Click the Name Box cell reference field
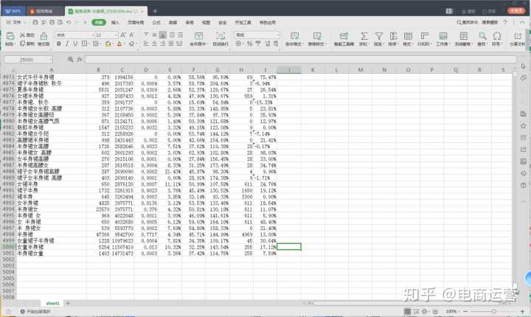This screenshot has height=317, width=531. [29, 60]
